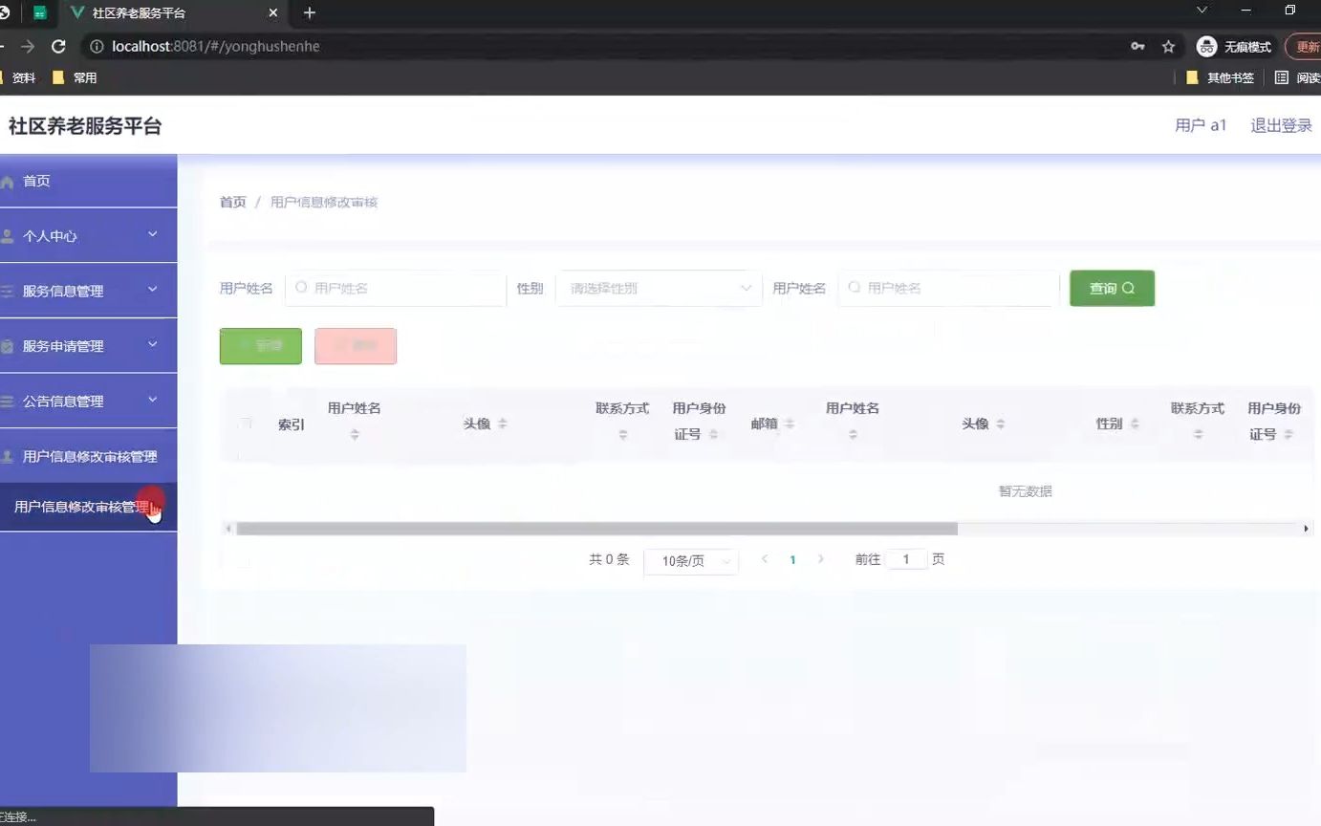
Task: Click the green add button below filters
Action: (x=261, y=346)
